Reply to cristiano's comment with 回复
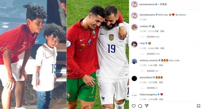This screenshot has height=109, width=203. click(162, 31)
